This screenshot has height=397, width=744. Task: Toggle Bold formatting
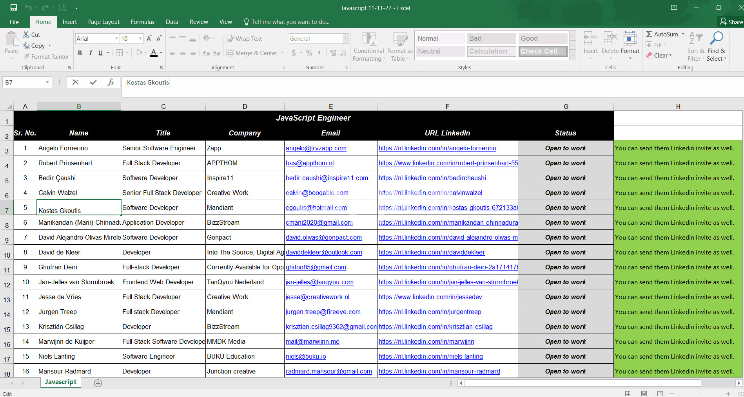point(80,53)
